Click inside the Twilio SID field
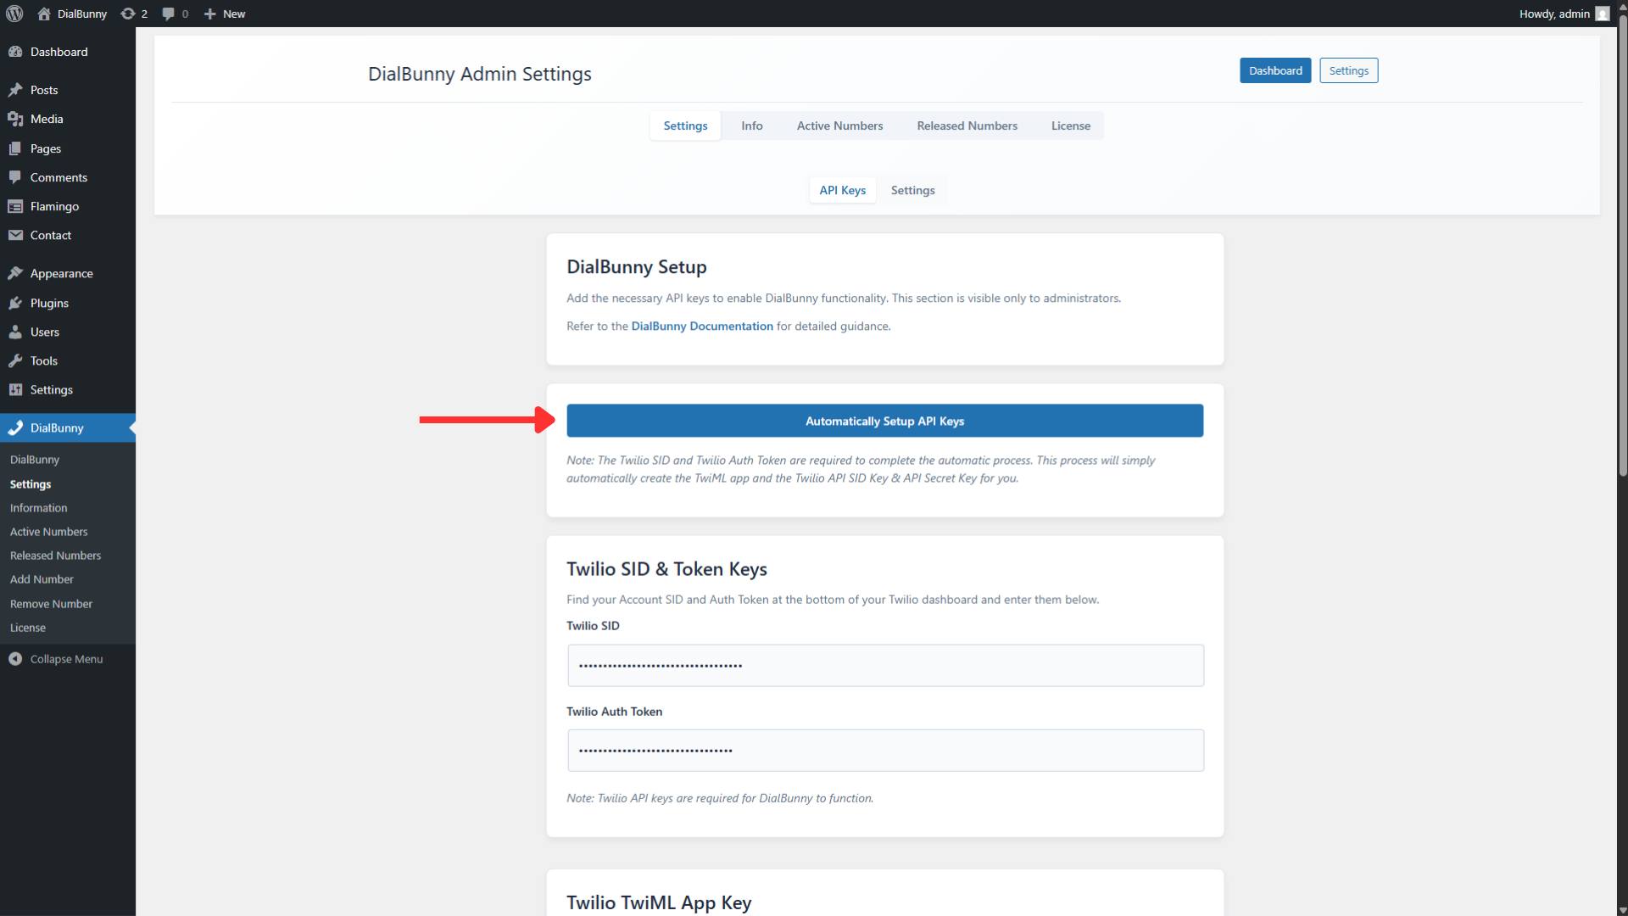 click(884, 665)
